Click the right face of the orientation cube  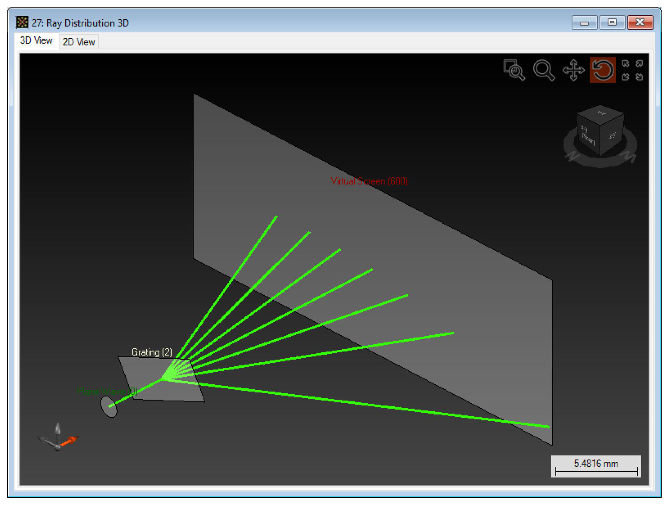pyautogui.click(x=612, y=136)
